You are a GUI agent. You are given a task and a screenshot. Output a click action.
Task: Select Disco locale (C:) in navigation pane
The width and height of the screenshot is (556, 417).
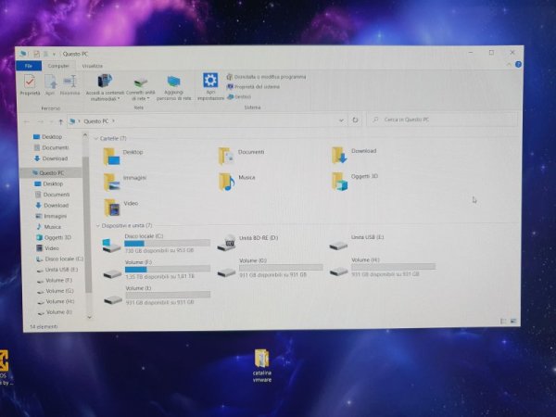[59, 259]
